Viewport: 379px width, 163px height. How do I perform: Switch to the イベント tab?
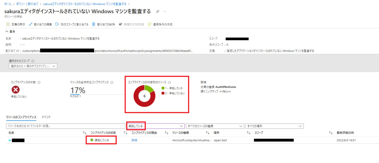coord(46,117)
